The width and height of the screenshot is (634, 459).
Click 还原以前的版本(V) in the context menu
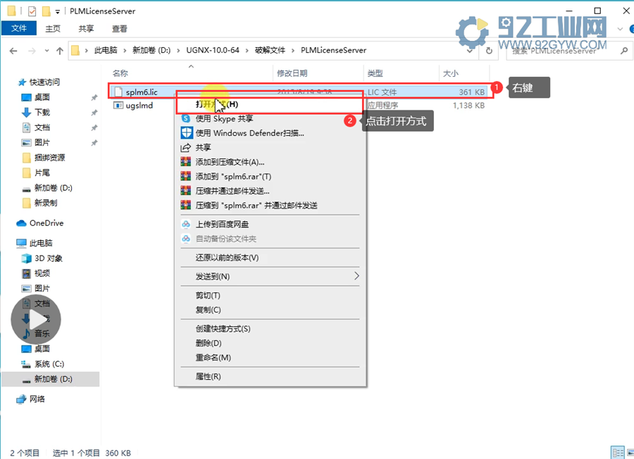point(270,258)
